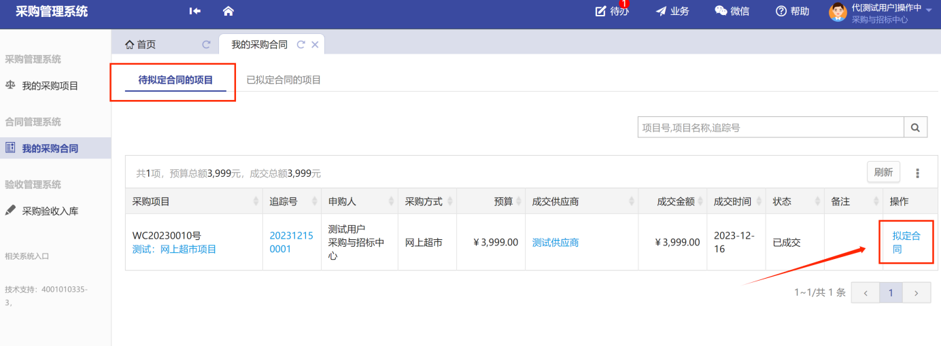Open tracking number 202312150001 link
The image size is (941, 346).
pyautogui.click(x=291, y=242)
